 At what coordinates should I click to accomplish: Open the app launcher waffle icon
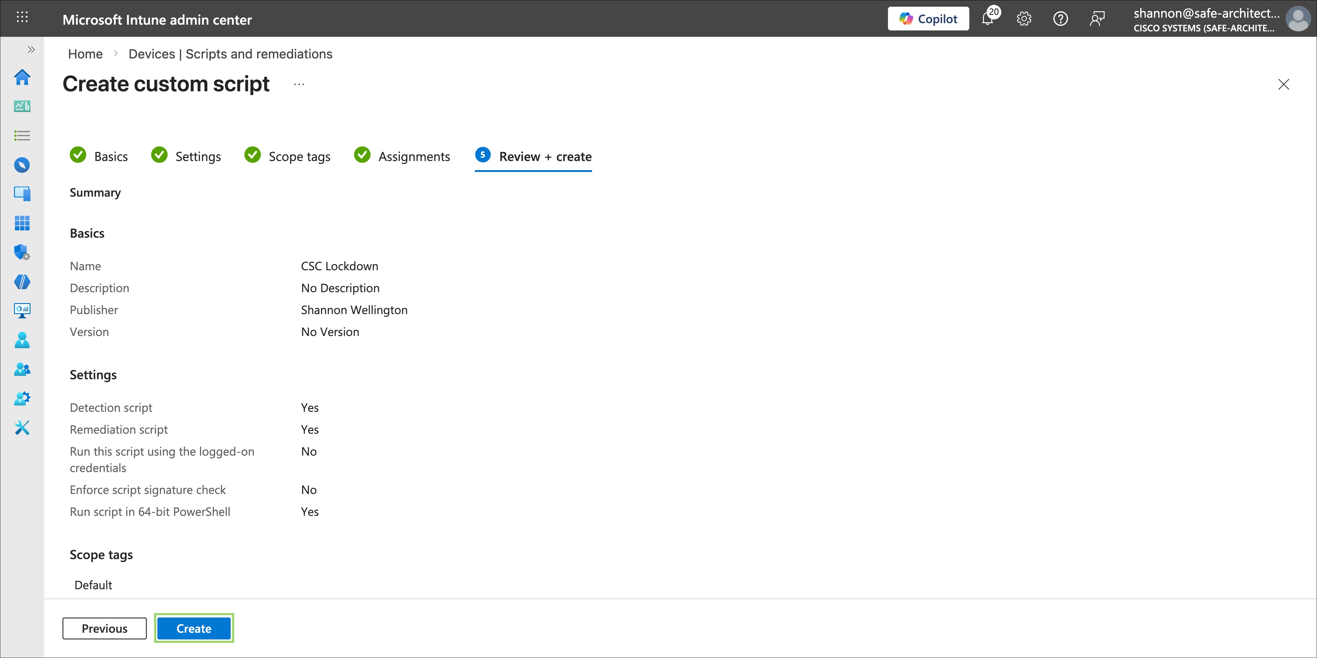(x=22, y=17)
